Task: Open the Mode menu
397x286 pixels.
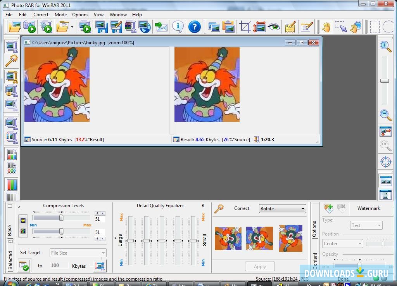Action: click(x=60, y=15)
